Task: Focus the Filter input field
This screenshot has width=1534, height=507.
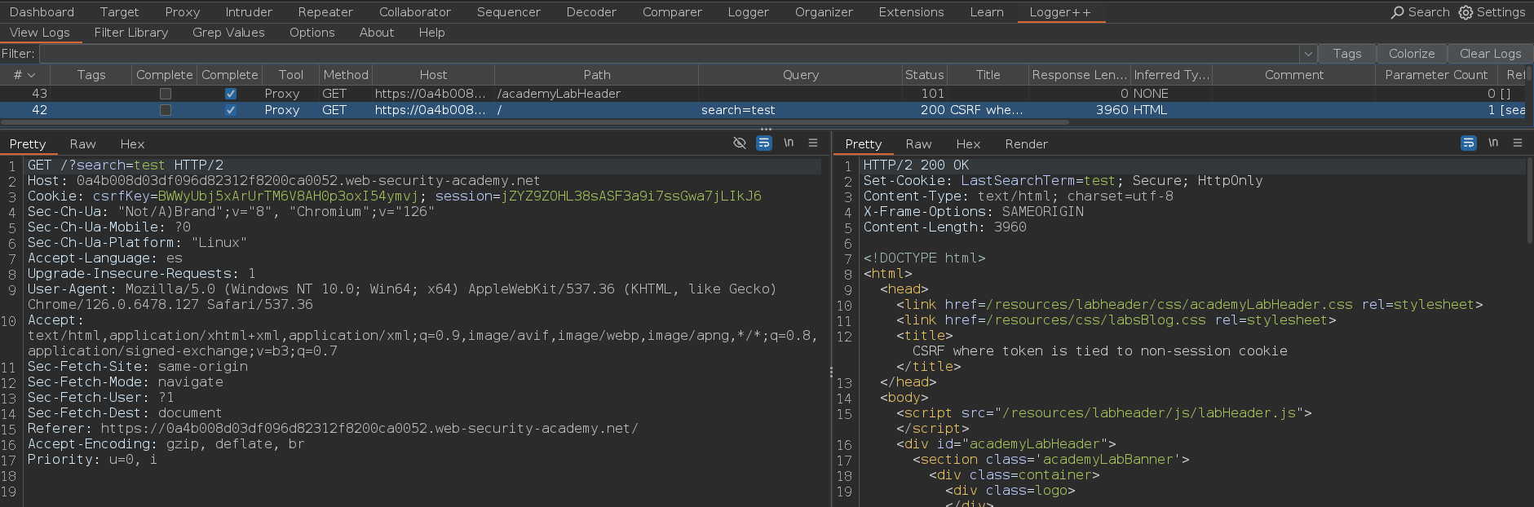Action: coord(669,54)
